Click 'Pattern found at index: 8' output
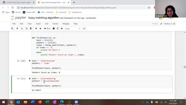186x105 pixels. point(46,73)
